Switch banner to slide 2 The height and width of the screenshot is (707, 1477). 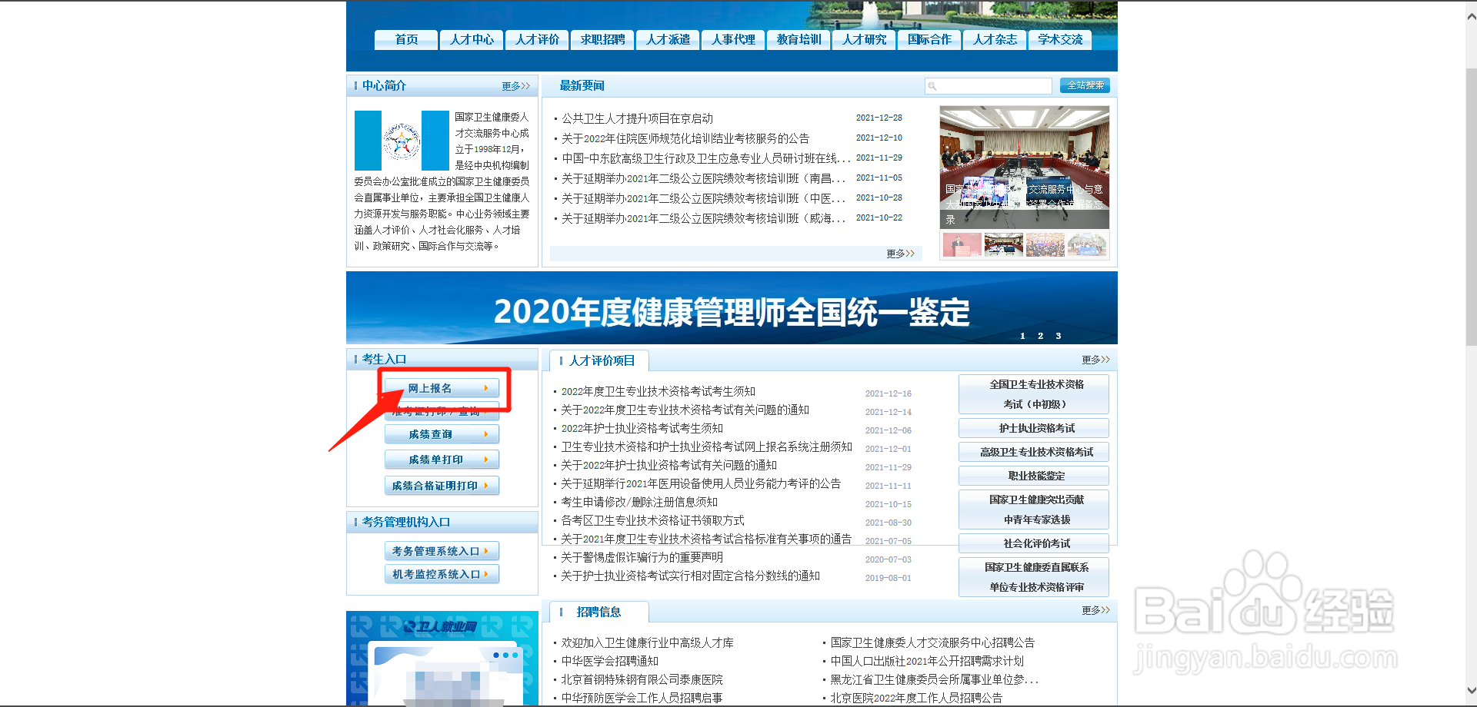(x=1040, y=336)
